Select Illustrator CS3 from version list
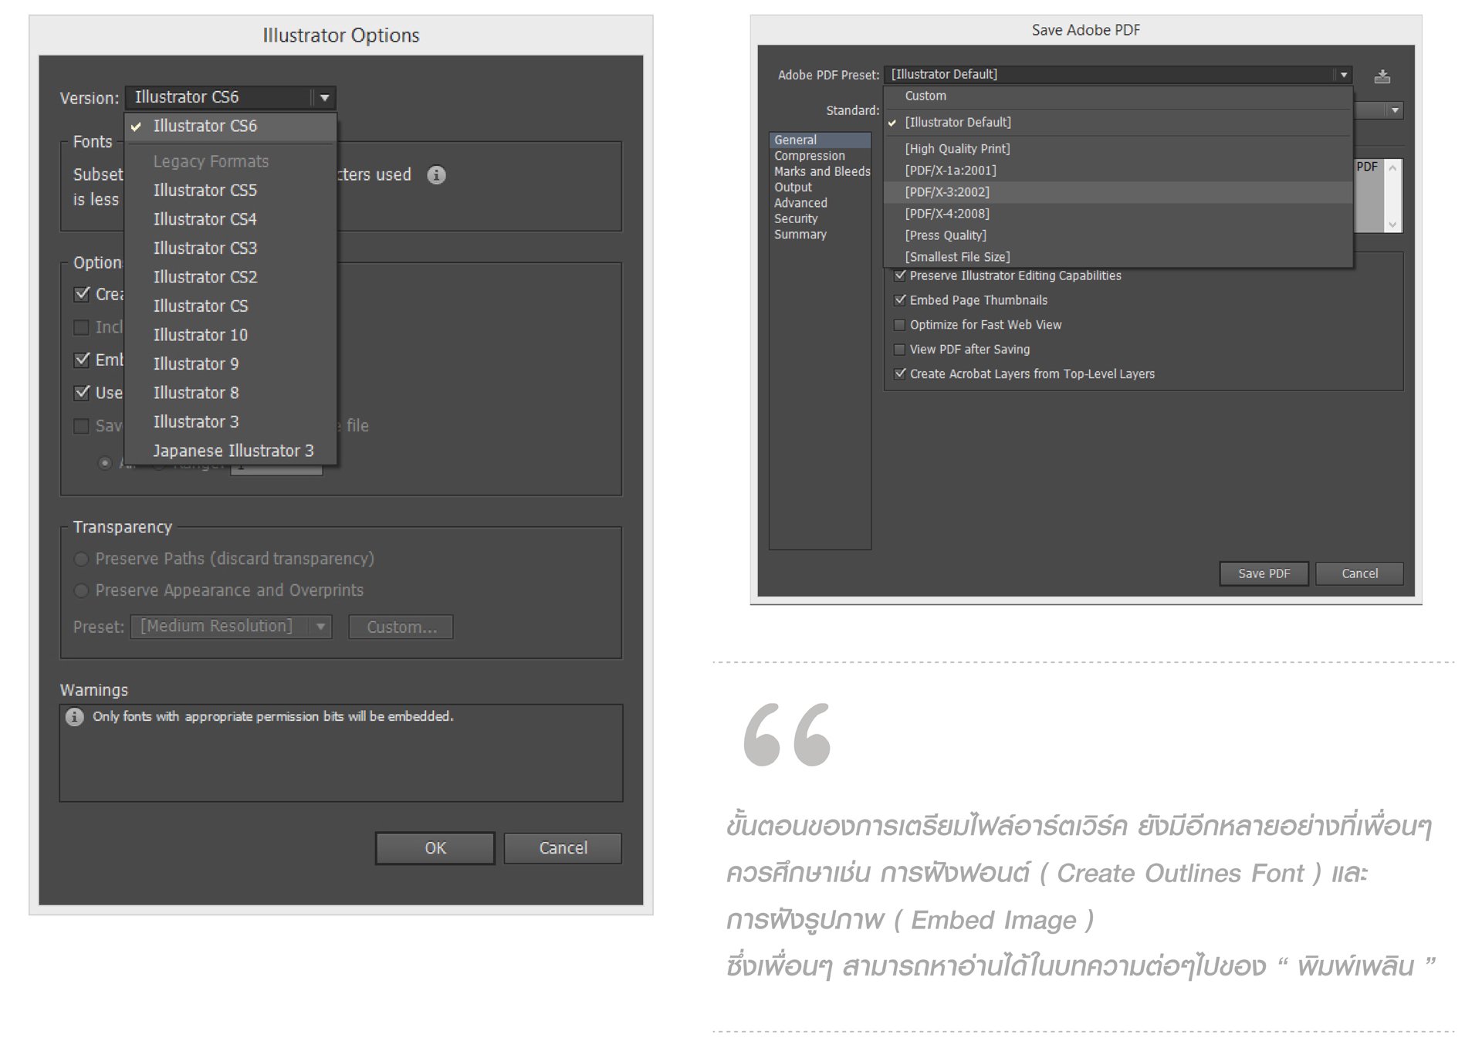The image size is (1482, 1055). (x=205, y=249)
